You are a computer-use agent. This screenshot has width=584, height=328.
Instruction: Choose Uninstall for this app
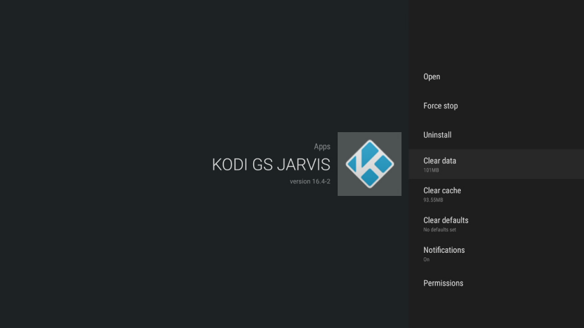(x=496, y=135)
